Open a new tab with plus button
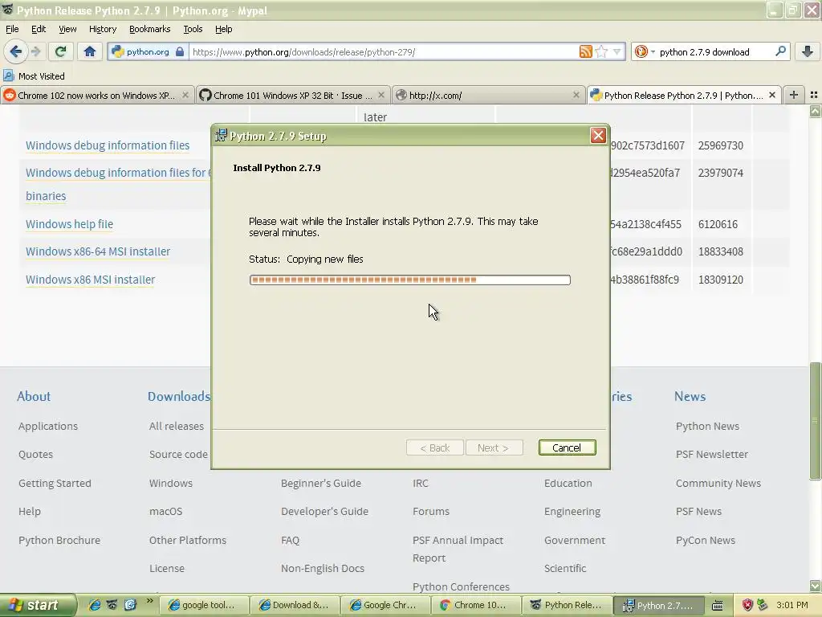 coord(794,95)
